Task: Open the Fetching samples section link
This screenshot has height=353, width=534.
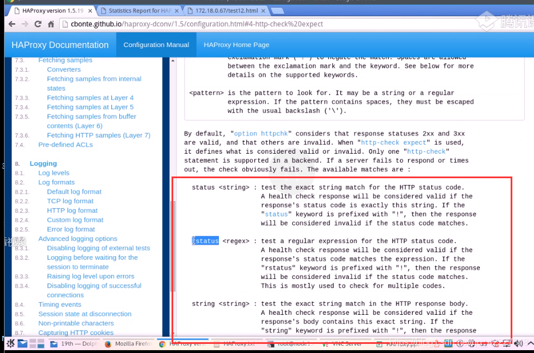Action: pyautogui.click(x=65, y=60)
